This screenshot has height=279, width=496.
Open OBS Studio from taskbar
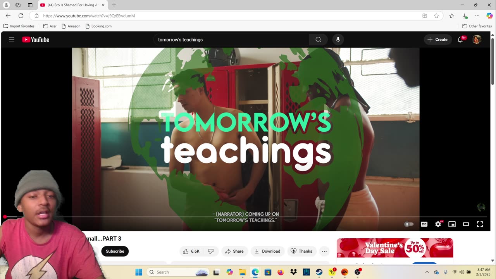[357, 272]
